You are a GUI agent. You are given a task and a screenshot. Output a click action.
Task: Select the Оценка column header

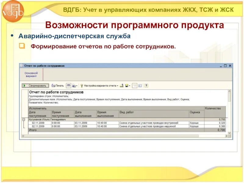pyautogui.click(x=196, y=114)
